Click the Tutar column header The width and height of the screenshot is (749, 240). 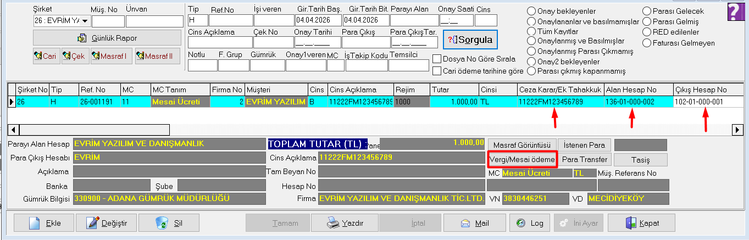pos(454,90)
